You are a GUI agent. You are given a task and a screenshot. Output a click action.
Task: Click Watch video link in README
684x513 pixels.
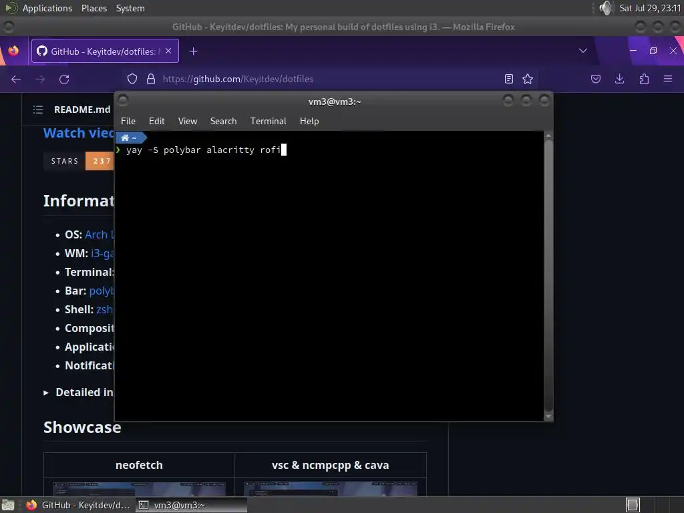click(x=79, y=133)
